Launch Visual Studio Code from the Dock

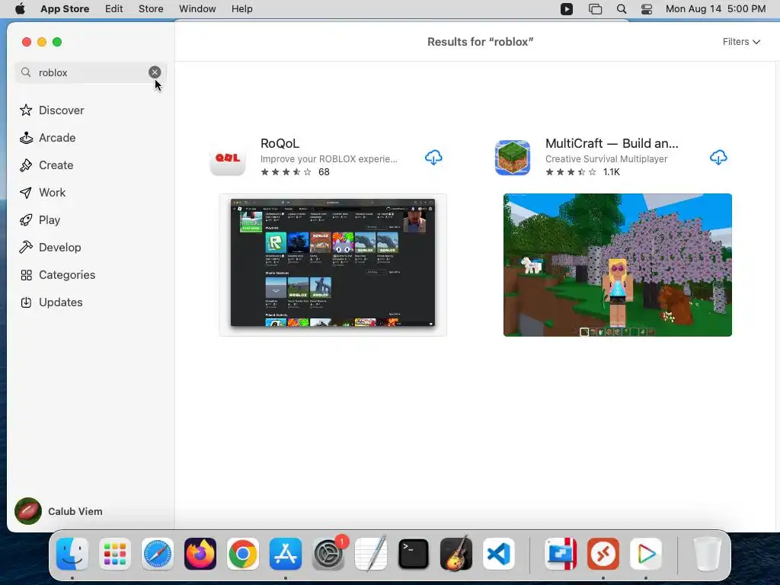click(x=499, y=554)
